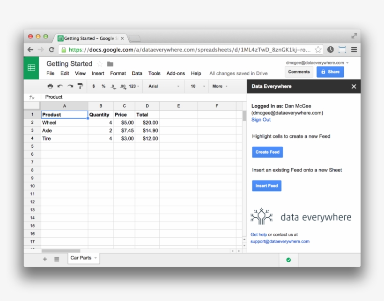Open the Add-ons menu
The height and width of the screenshot is (301, 384).
(x=176, y=73)
